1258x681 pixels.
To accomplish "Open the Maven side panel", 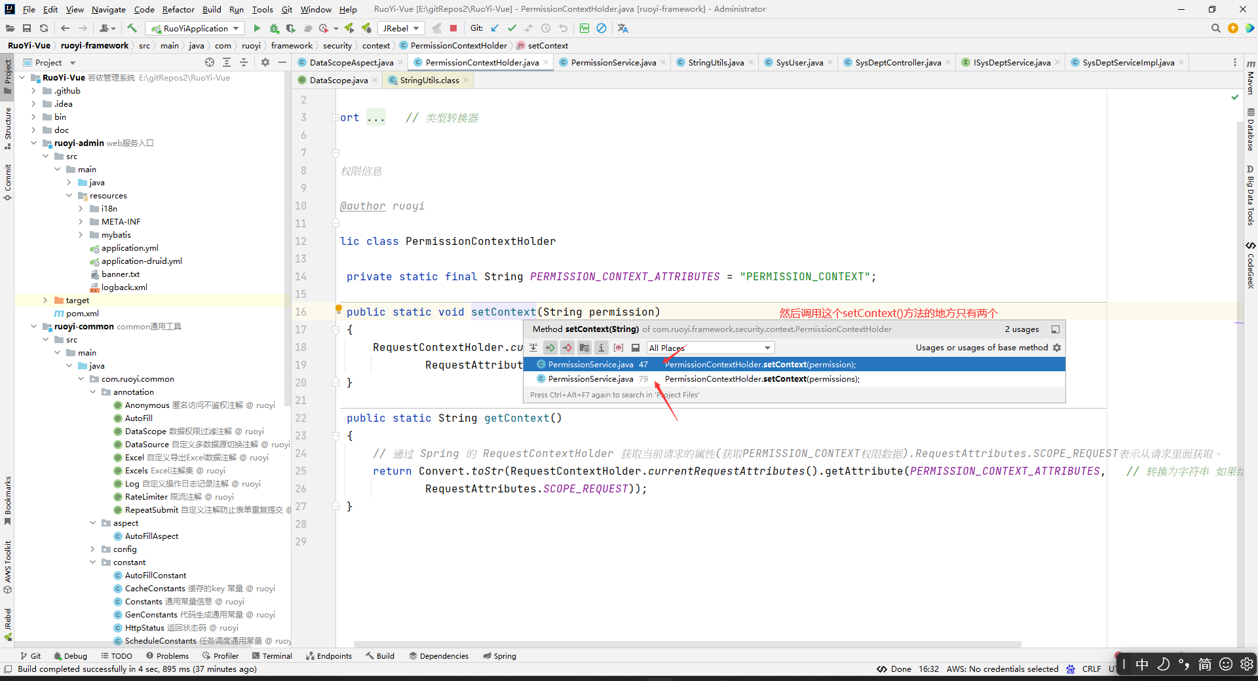I will click(x=1251, y=77).
